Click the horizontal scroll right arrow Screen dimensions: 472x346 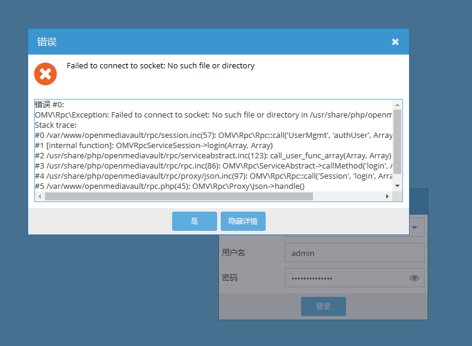click(x=387, y=197)
